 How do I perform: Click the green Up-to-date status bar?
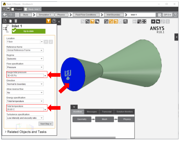[29, 31]
